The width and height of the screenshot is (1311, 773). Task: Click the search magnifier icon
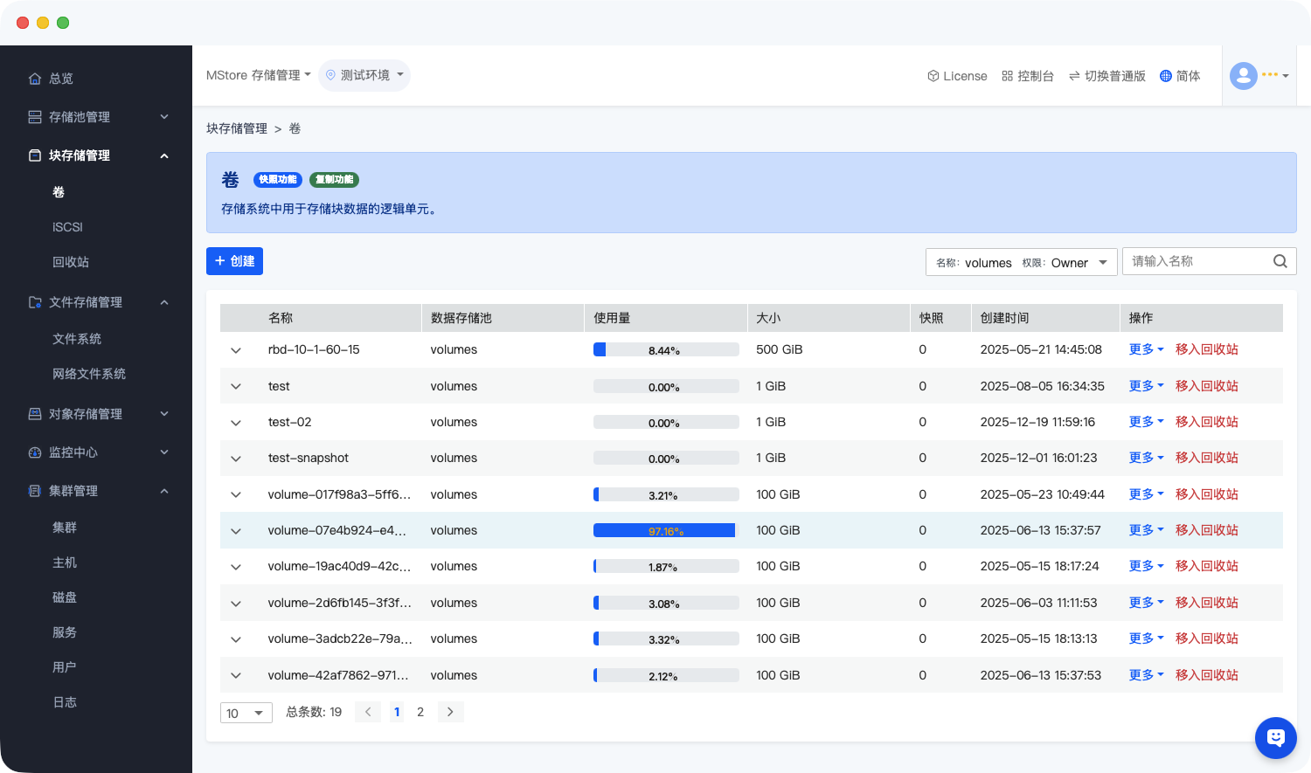(x=1280, y=261)
